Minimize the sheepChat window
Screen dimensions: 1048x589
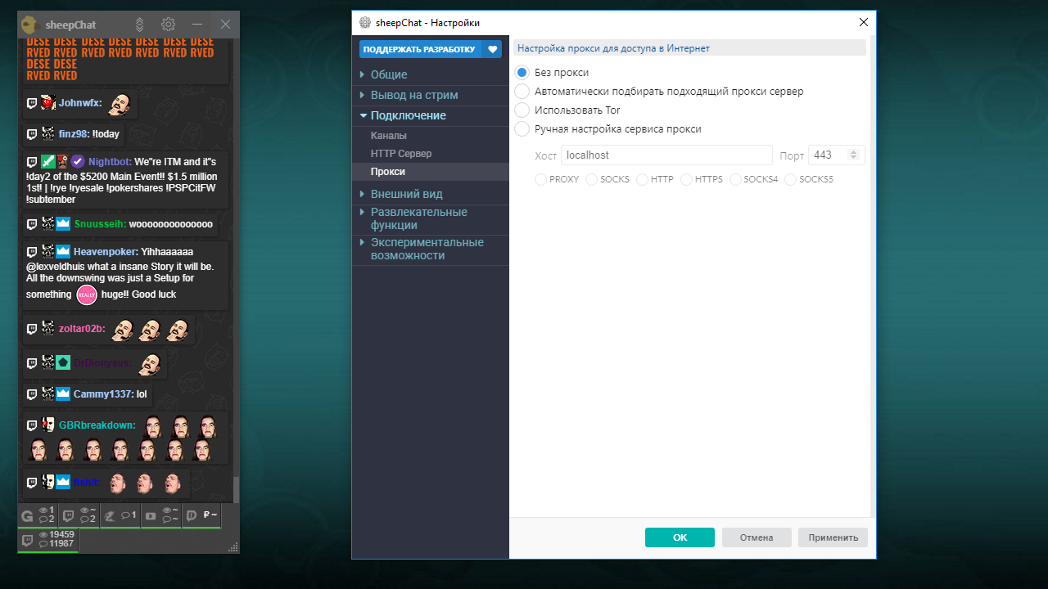(x=196, y=25)
